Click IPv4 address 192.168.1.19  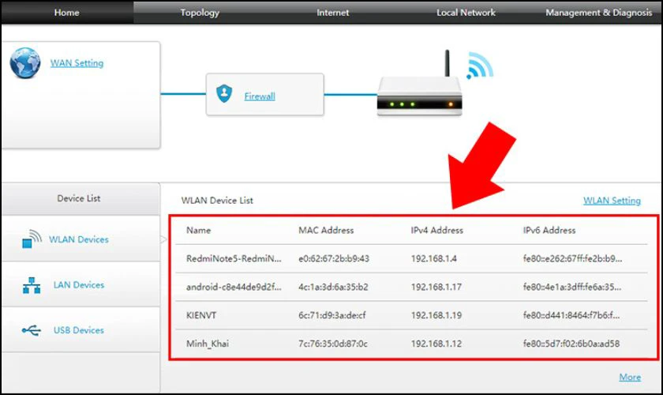pos(436,315)
